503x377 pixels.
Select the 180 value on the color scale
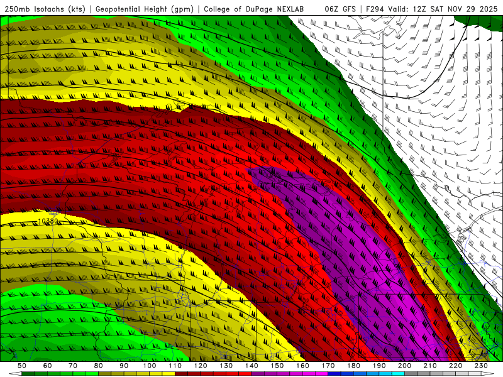(354, 366)
